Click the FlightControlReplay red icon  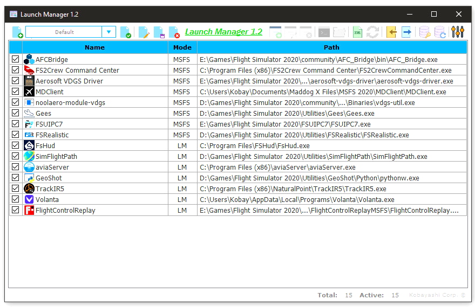click(x=29, y=210)
